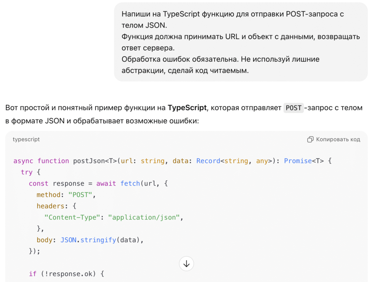Click the 'if (!response.ok)' line
The width and height of the screenshot is (373, 282).
point(66,274)
